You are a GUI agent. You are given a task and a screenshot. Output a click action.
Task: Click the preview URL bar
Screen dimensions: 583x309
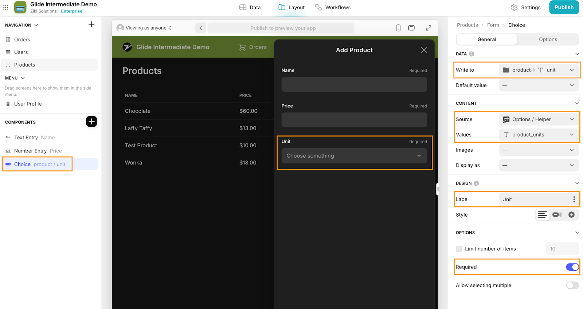pos(281,28)
